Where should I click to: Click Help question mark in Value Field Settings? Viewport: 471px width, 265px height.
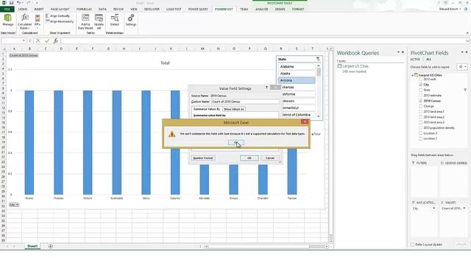click(266, 88)
